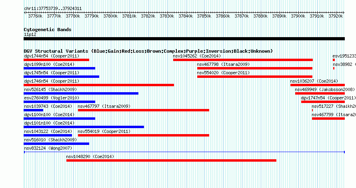Select nsv554019 (Cooper2011) label
Image resolution: width=356 pixels, height=188 pixels.
(104, 131)
